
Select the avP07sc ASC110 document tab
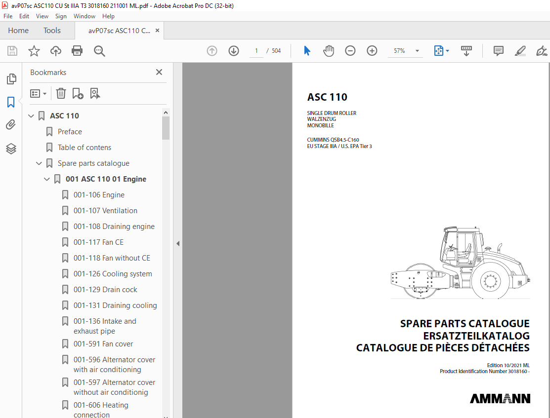tap(119, 31)
